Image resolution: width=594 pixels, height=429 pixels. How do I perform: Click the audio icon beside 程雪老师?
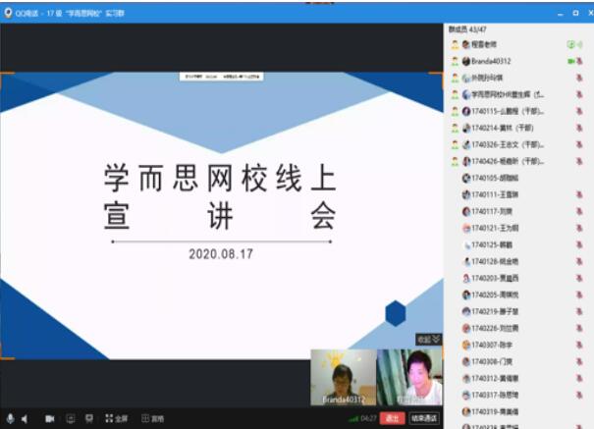click(569, 44)
